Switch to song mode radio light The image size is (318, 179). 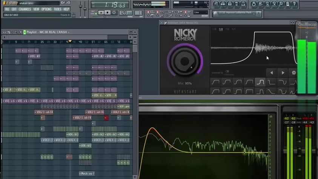pos(96,14)
